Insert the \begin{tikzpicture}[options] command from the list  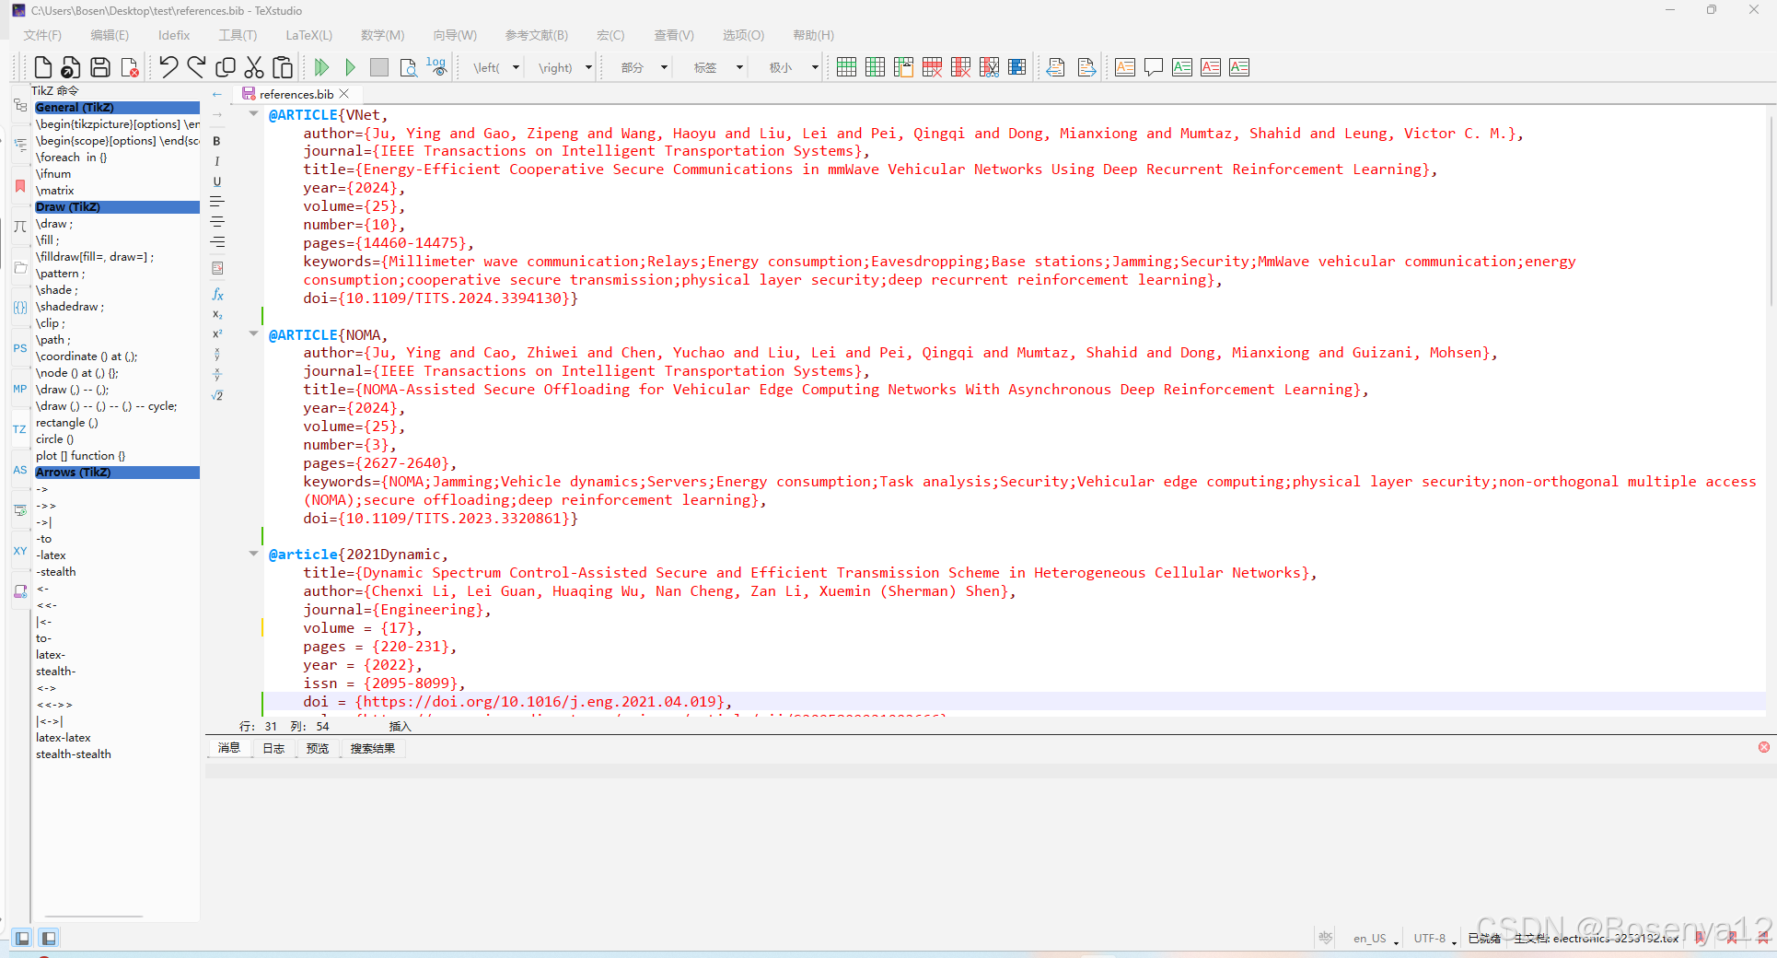pos(117,124)
